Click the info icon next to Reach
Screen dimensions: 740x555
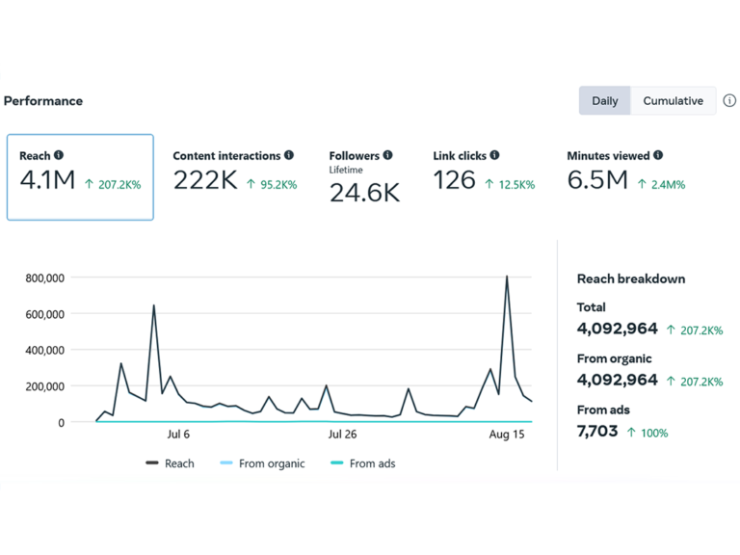59,155
